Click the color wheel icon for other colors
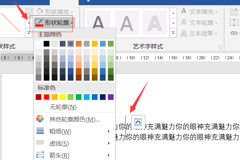This screenshot has height=160, width=240. (x=40, y=119)
